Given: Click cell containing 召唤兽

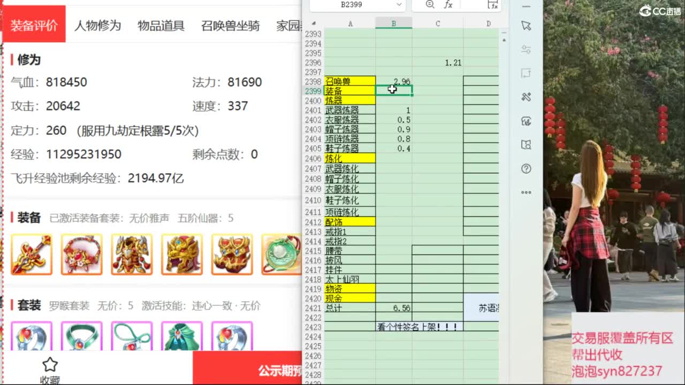Looking at the screenshot, I should (x=350, y=81).
